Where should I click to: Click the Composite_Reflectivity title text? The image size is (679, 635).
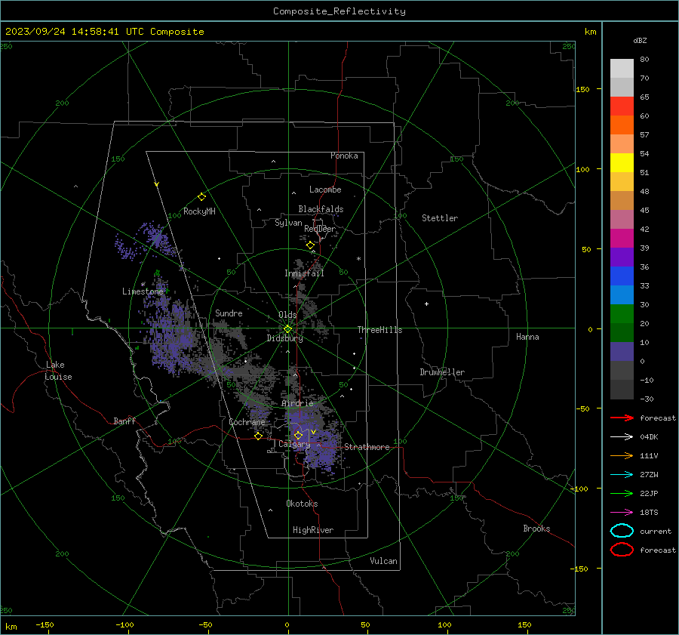pos(339,11)
